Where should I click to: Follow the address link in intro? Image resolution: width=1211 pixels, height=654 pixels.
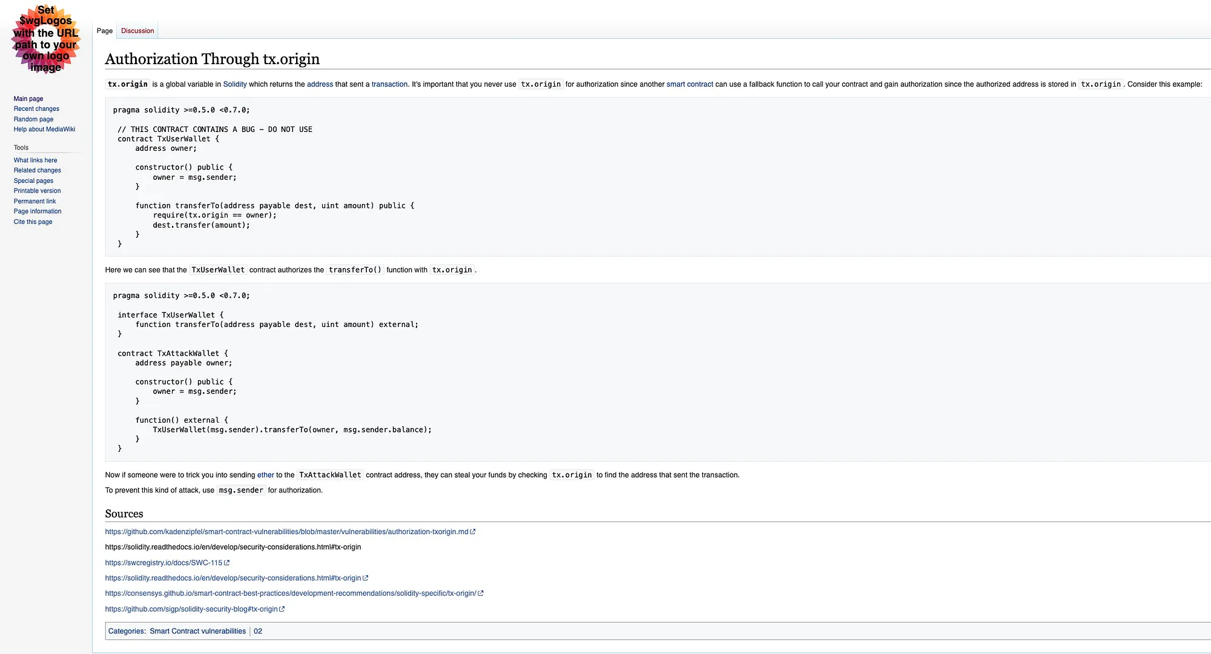pos(320,85)
